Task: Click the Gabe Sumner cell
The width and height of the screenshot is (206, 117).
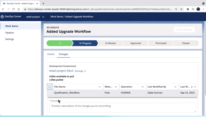Action: [155, 93]
